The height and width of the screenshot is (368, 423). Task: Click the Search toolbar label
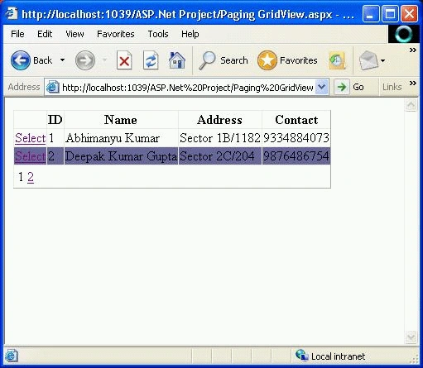coord(234,60)
